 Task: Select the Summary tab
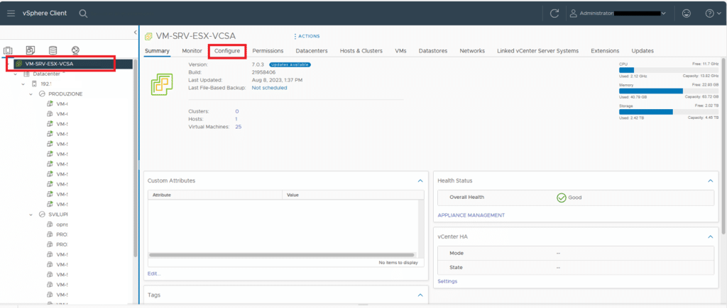157,51
